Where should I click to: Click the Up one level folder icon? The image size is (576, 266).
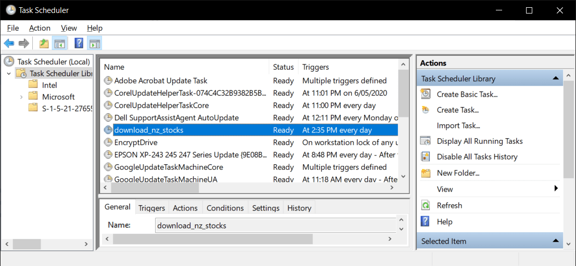pos(44,43)
